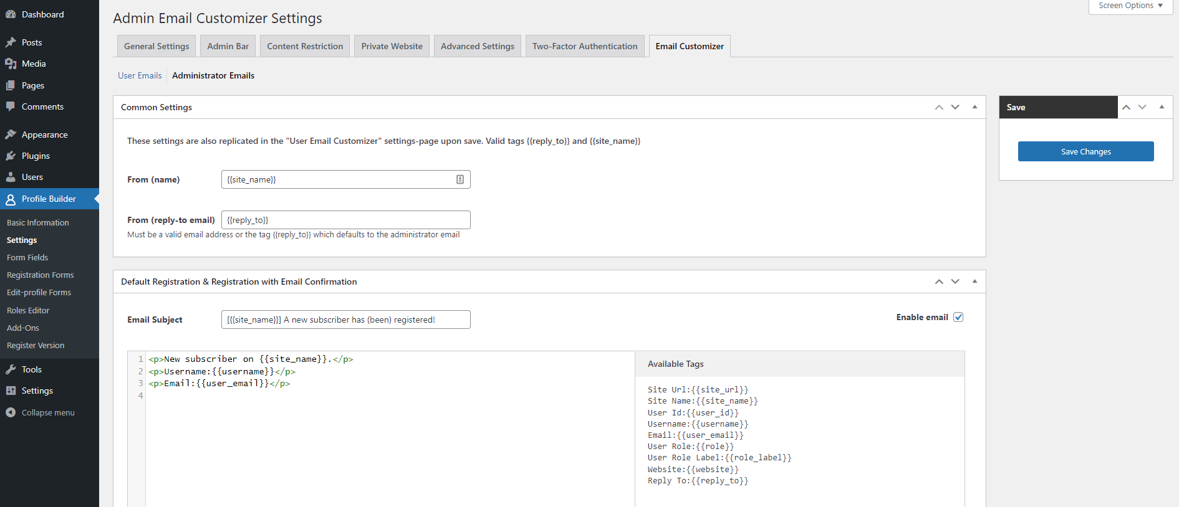Screen dimensions: 1179x507
Task: Click the Comments bubble icon
Action: tap(11, 107)
